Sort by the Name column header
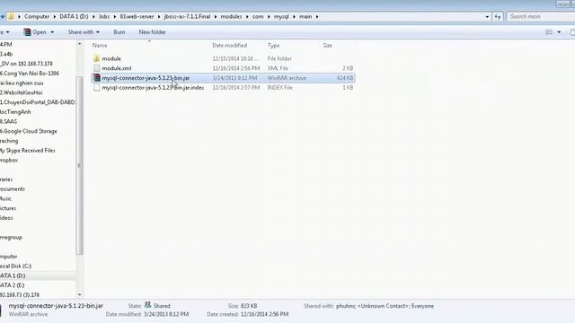The width and height of the screenshot is (575, 323). [100, 46]
